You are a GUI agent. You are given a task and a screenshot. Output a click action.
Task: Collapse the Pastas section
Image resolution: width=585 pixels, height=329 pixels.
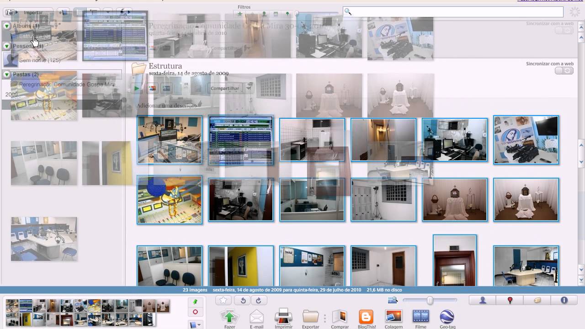(x=7, y=74)
